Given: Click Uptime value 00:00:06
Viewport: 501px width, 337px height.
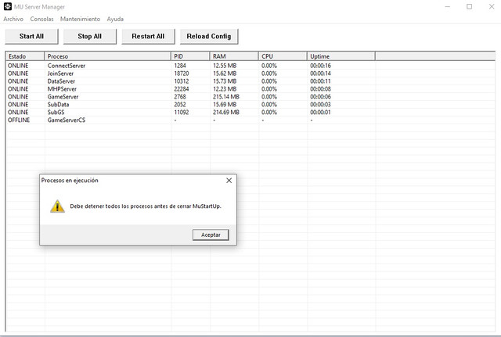Looking at the screenshot, I should (320, 97).
